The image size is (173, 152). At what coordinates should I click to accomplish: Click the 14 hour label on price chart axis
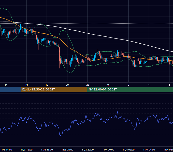(x=6, y=85)
